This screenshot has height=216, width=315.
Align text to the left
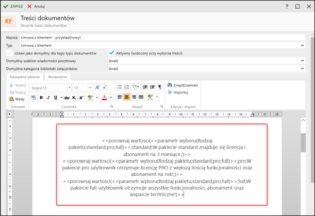(120, 97)
